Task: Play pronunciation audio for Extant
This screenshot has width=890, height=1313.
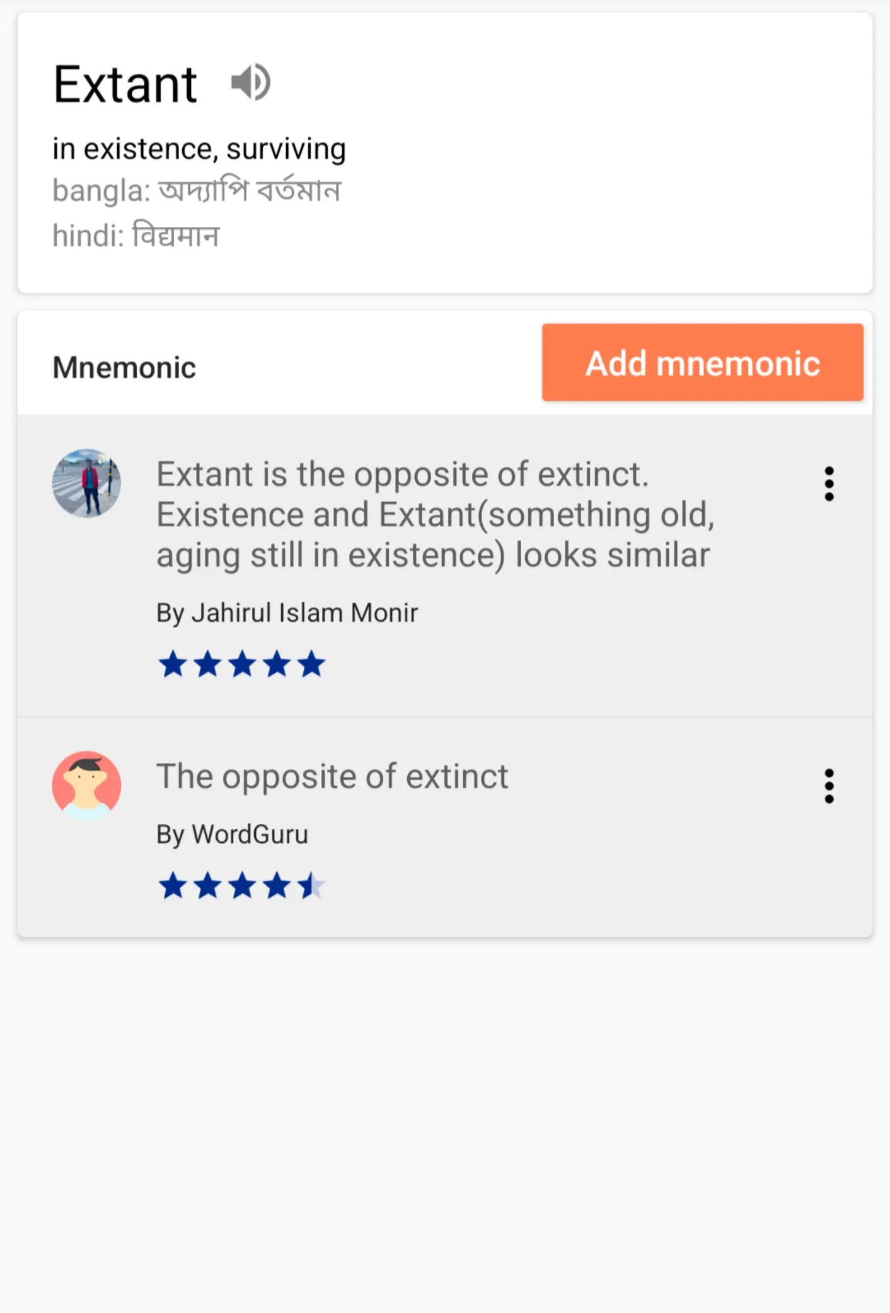Action: tap(251, 83)
